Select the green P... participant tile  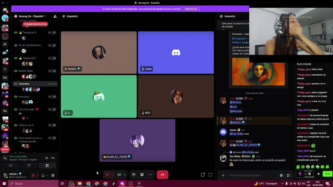99,96
